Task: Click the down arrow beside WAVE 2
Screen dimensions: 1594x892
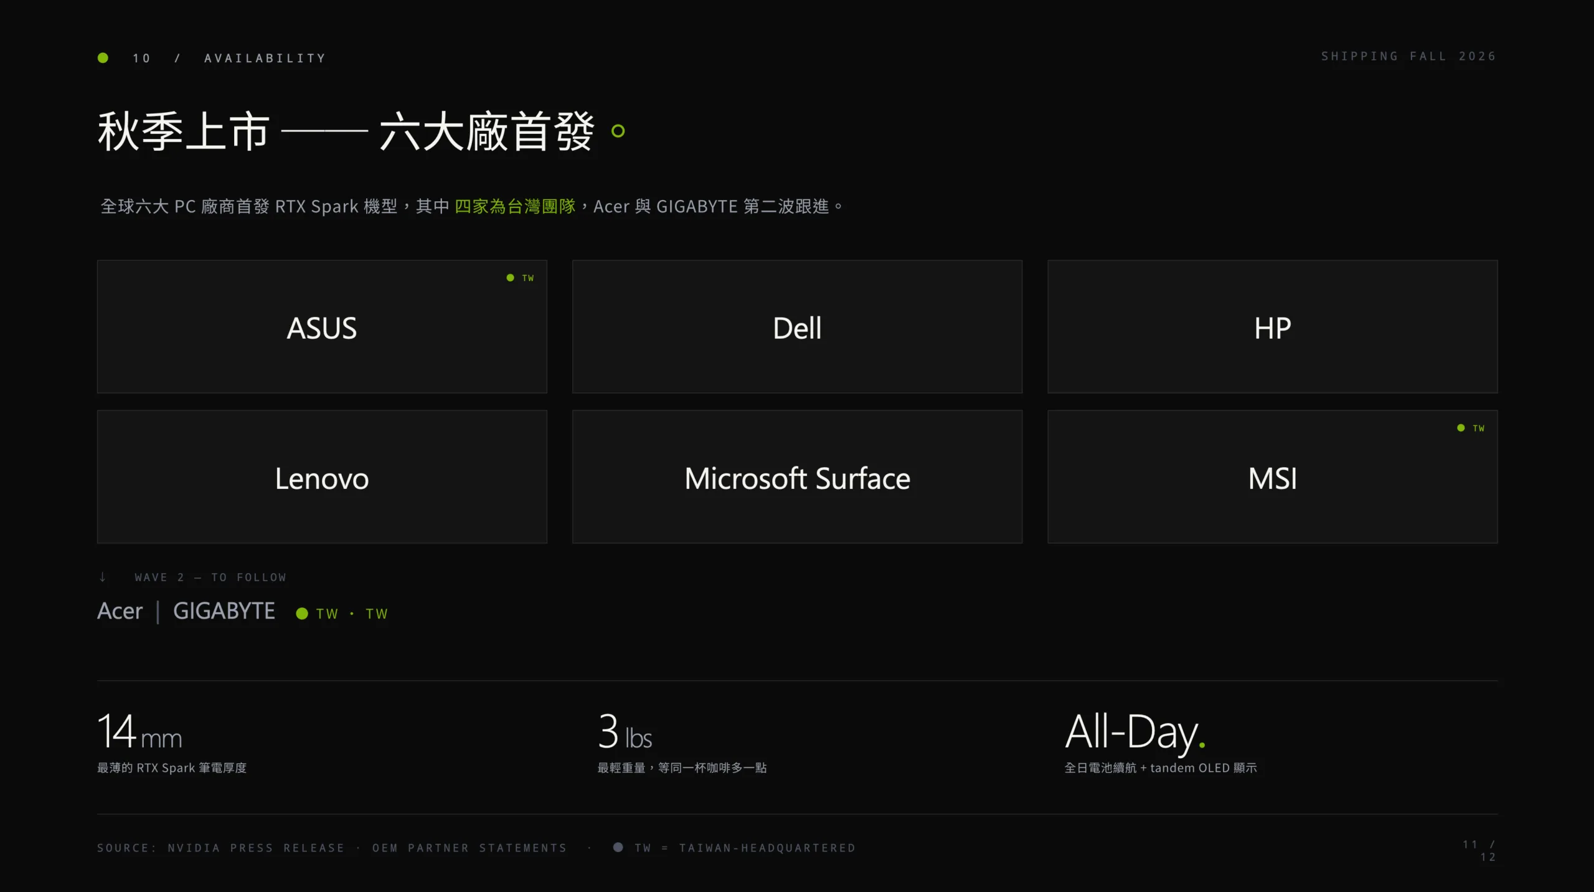Action: 103,577
